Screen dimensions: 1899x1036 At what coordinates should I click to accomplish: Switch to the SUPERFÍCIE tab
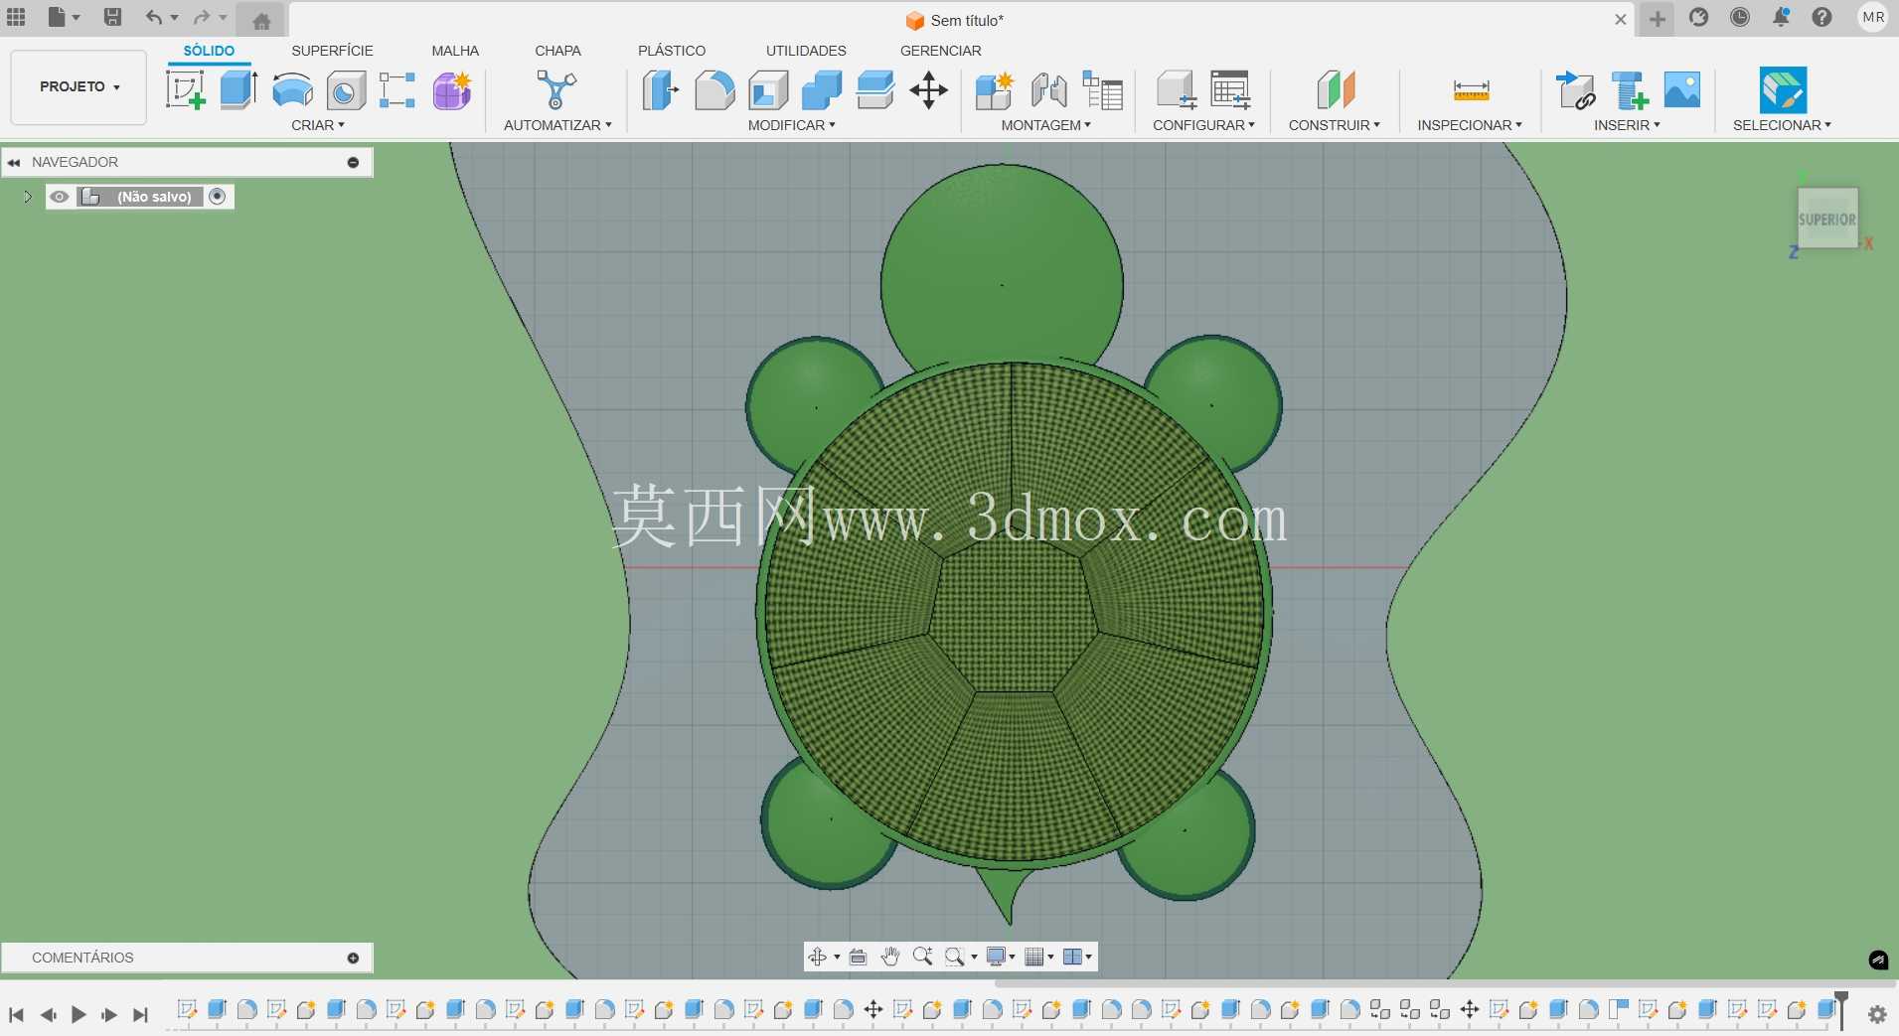point(332,51)
